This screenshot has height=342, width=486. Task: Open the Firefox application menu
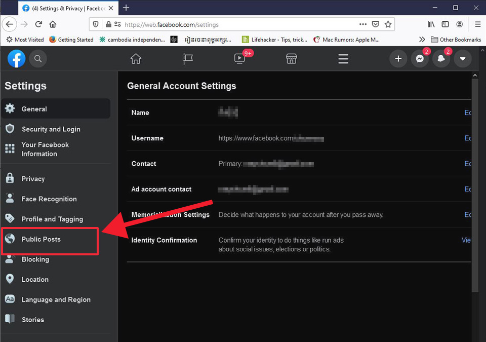pyautogui.click(x=478, y=24)
